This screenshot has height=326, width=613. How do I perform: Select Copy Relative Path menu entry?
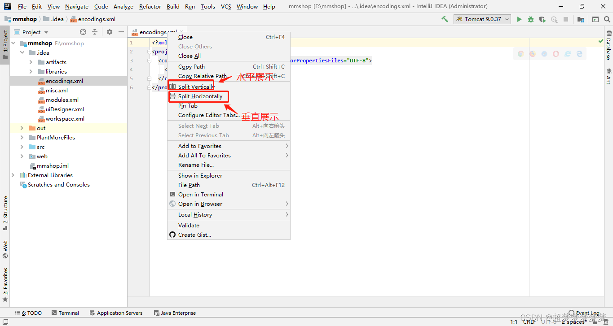click(x=229, y=76)
